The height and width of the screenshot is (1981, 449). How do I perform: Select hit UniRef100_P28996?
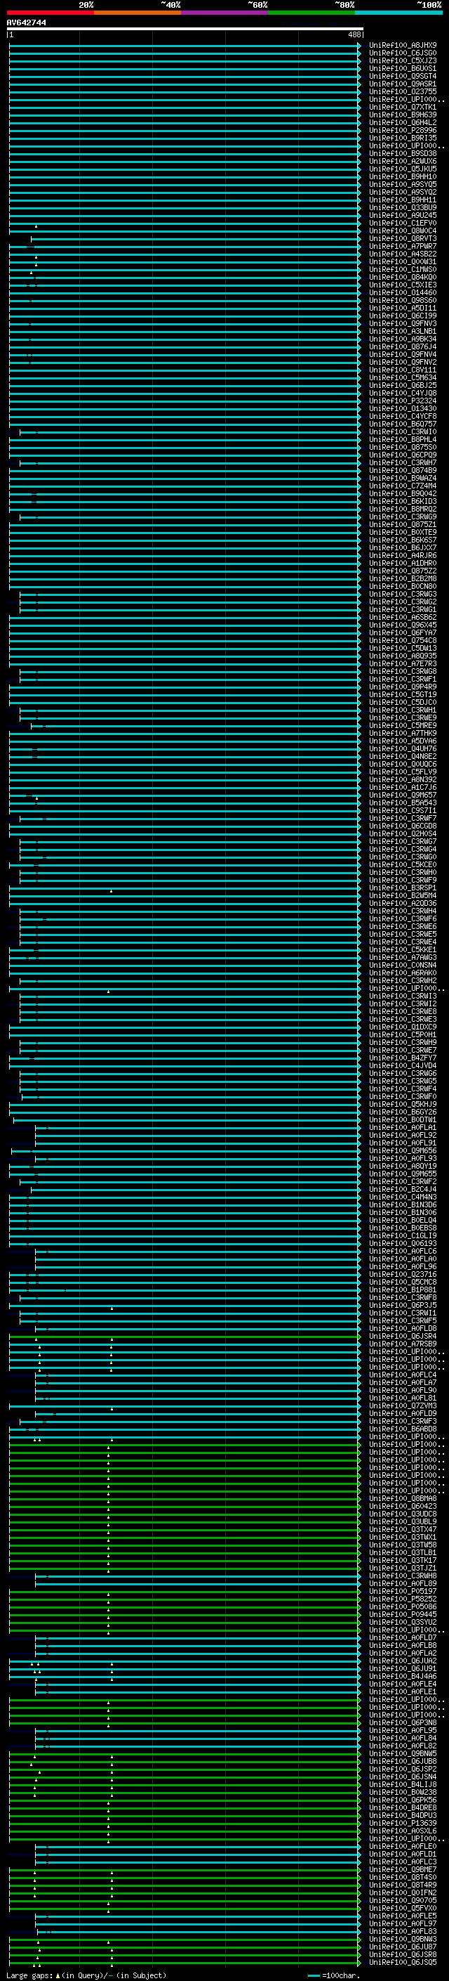[x=403, y=131]
